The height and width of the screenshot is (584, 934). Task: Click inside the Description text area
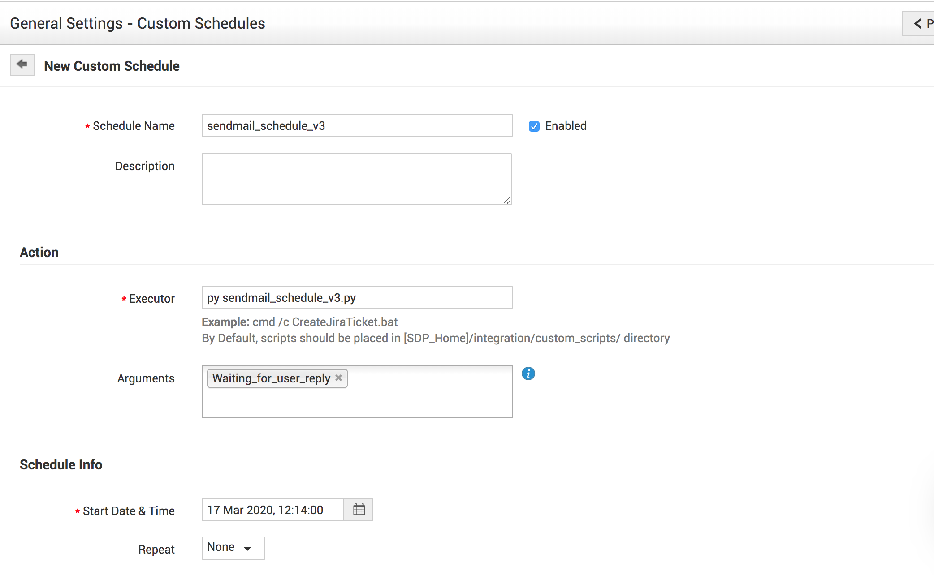tap(356, 179)
